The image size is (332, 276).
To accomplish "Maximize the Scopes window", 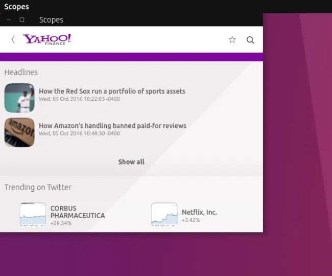I will click(22, 20).
